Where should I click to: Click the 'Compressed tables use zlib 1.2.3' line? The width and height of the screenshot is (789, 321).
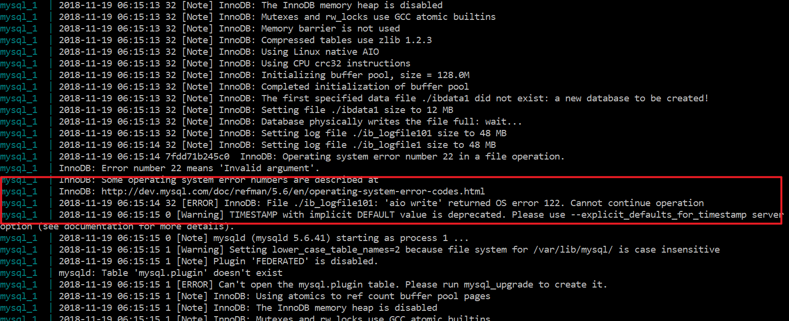click(x=245, y=40)
